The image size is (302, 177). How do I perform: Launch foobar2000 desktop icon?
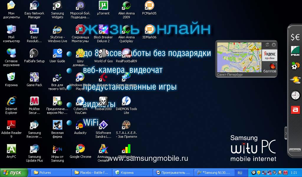click(x=103, y=101)
